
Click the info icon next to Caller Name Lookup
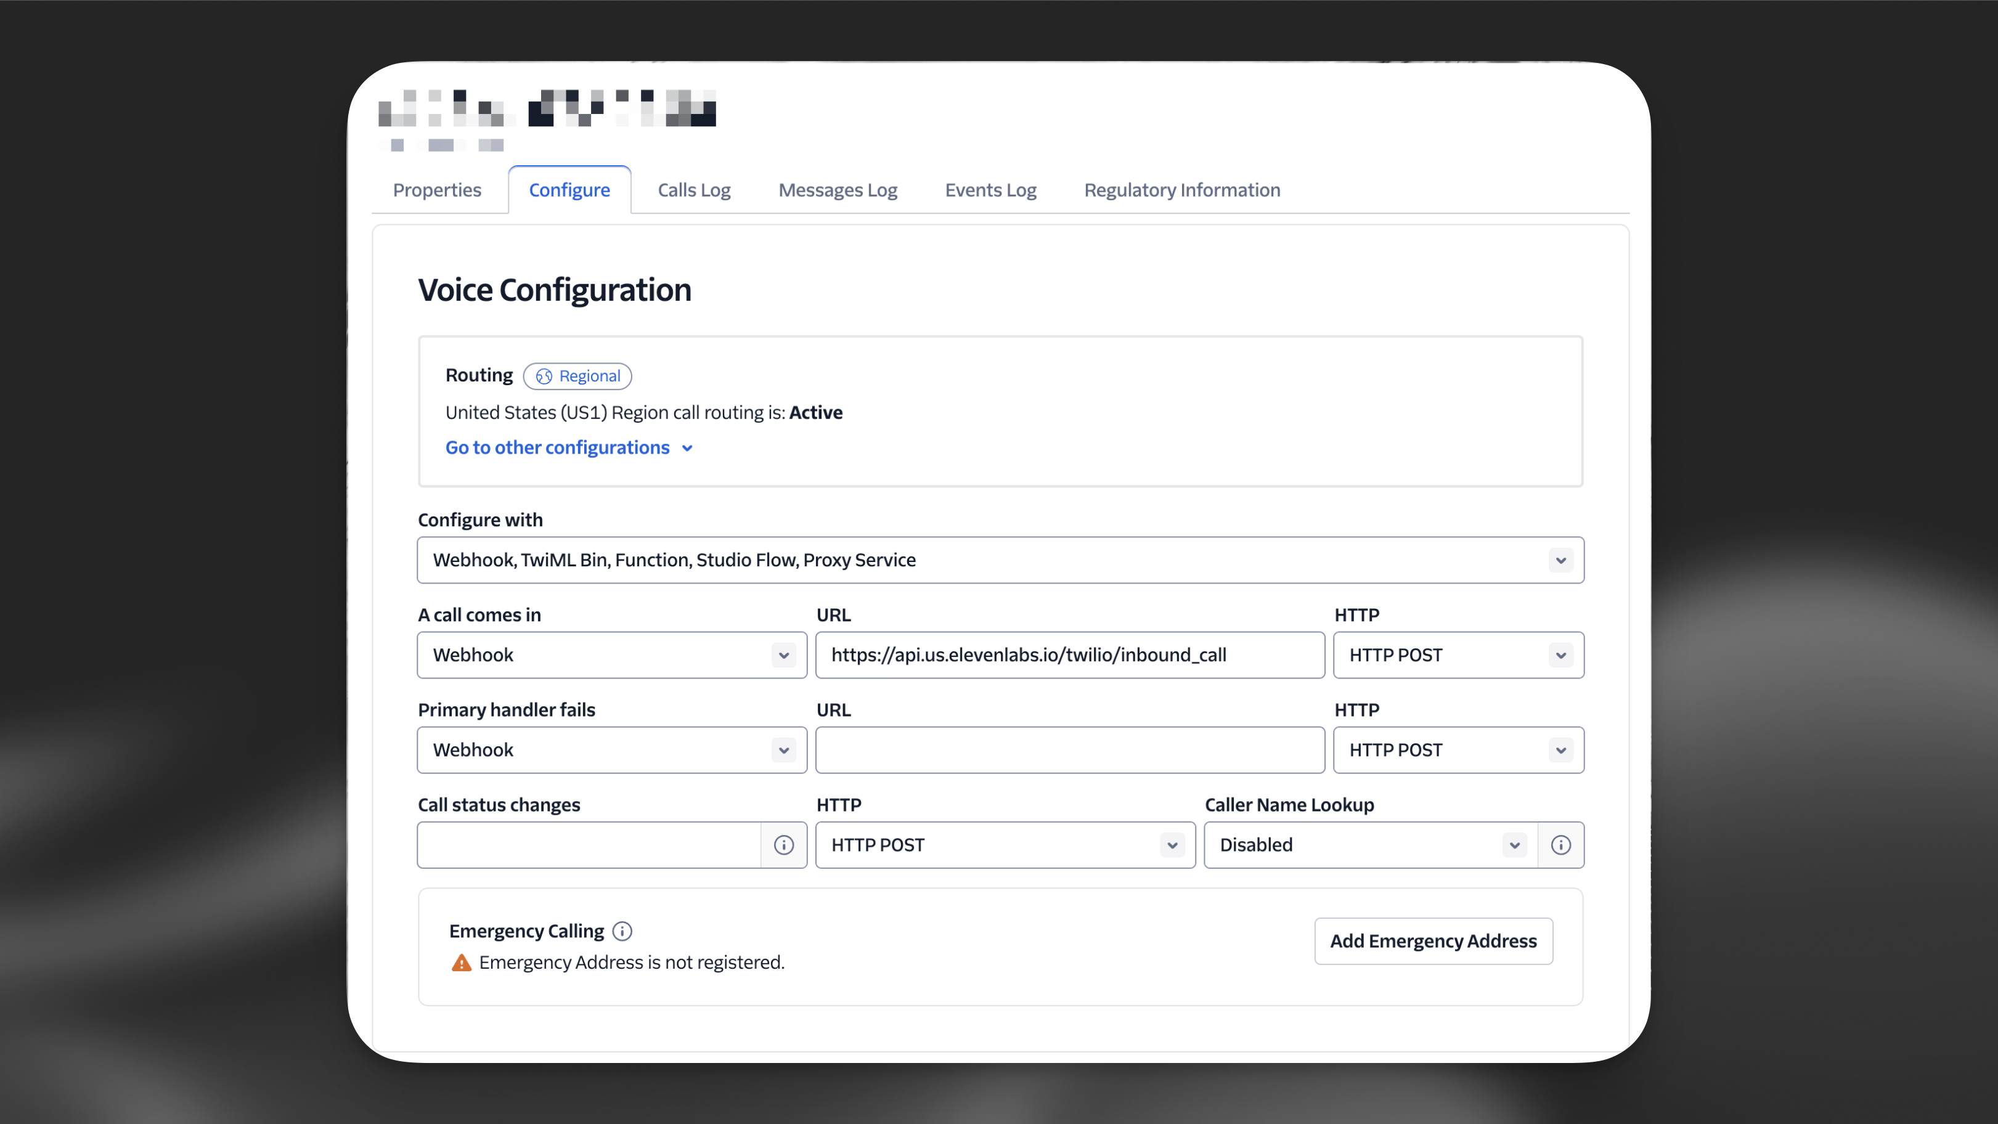pos(1561,845)
